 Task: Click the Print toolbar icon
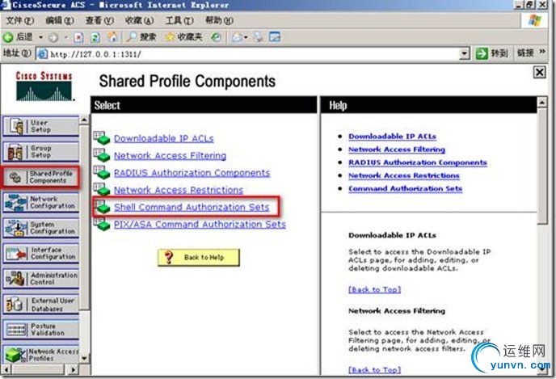click(259, 37)
